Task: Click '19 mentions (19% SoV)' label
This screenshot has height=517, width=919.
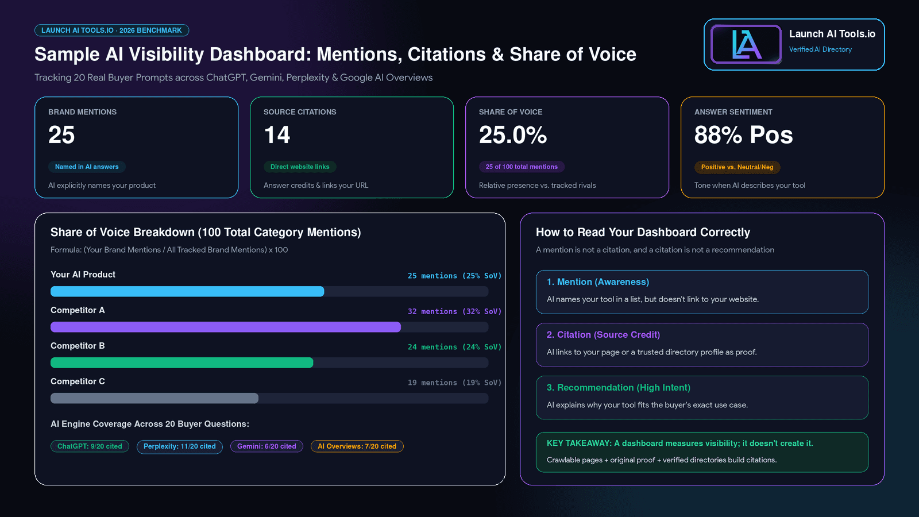Action: (454, 383)
